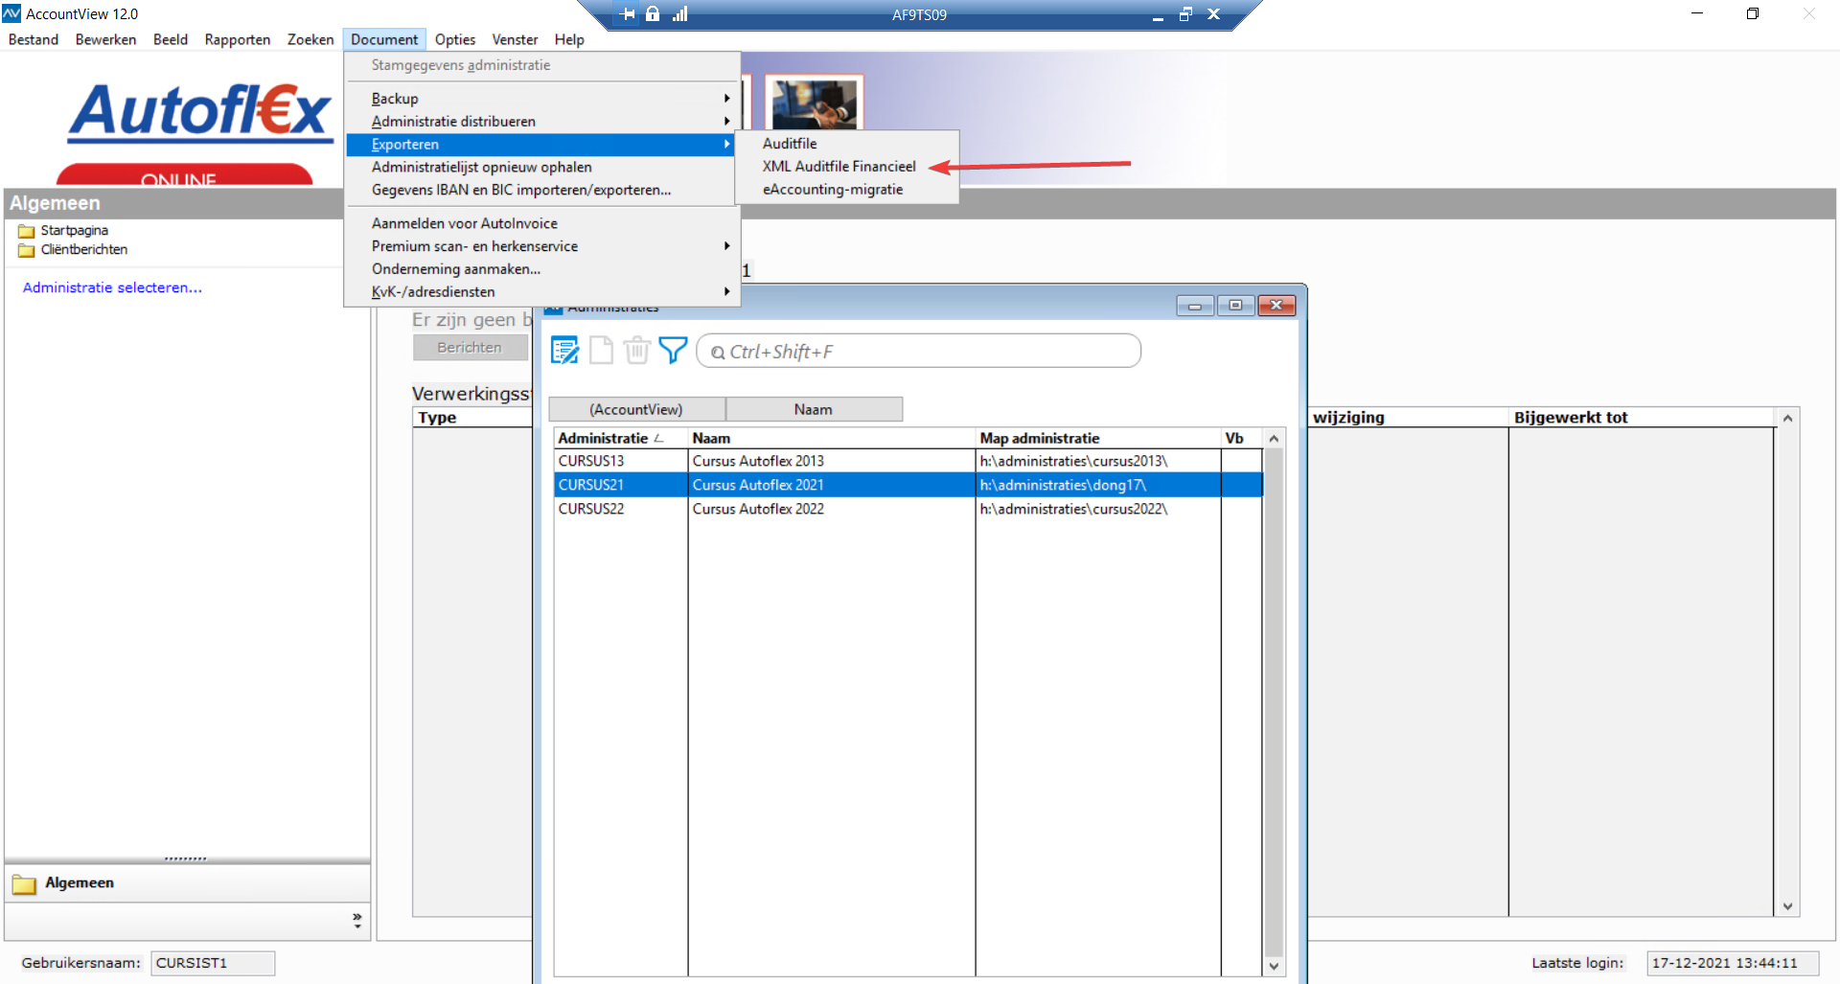
Task: Click the Algemeen panel header
Action: [174, 203]
